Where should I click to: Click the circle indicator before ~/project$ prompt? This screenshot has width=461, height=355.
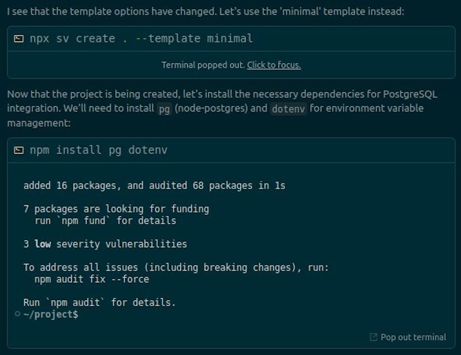17,314
